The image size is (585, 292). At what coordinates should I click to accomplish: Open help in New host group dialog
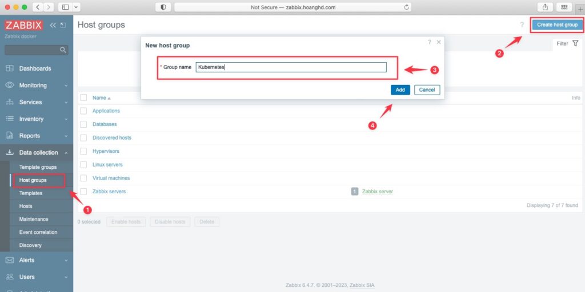430,42
